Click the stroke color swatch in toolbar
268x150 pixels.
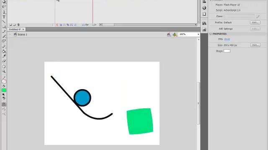click(x=4, y=82)
